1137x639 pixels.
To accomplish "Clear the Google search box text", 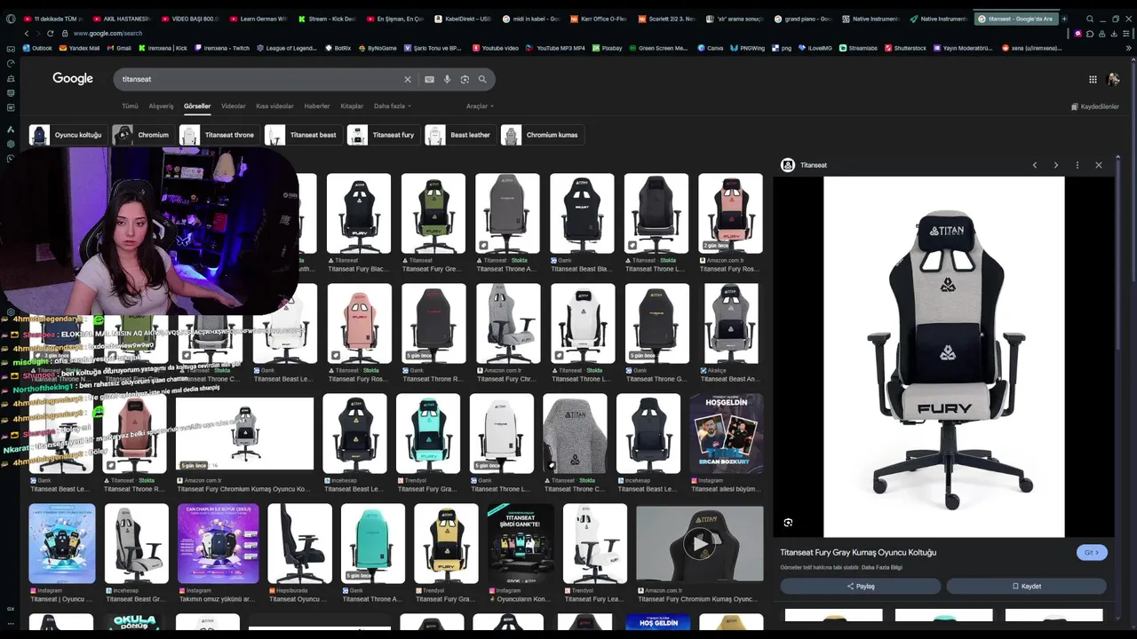I will 408,79.
